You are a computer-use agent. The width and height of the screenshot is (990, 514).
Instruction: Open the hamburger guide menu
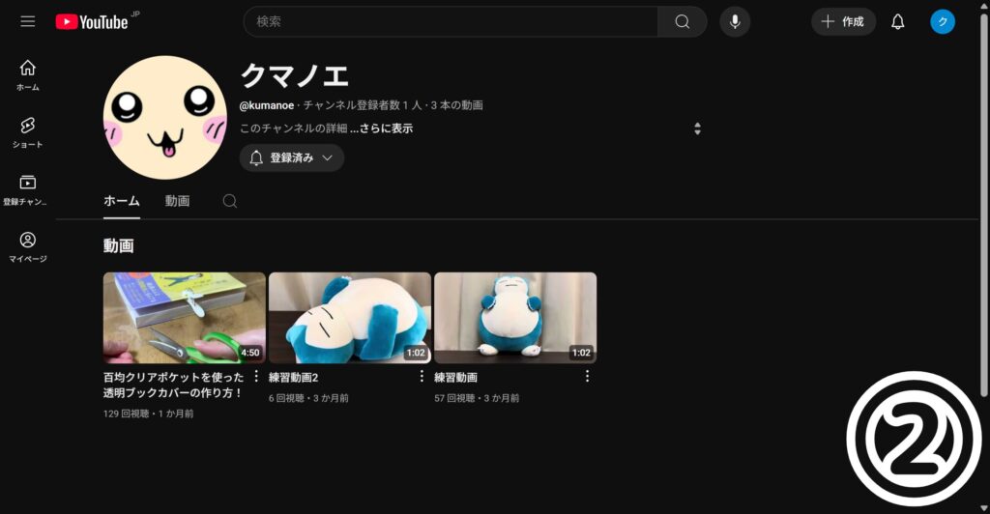coord(28,21)
